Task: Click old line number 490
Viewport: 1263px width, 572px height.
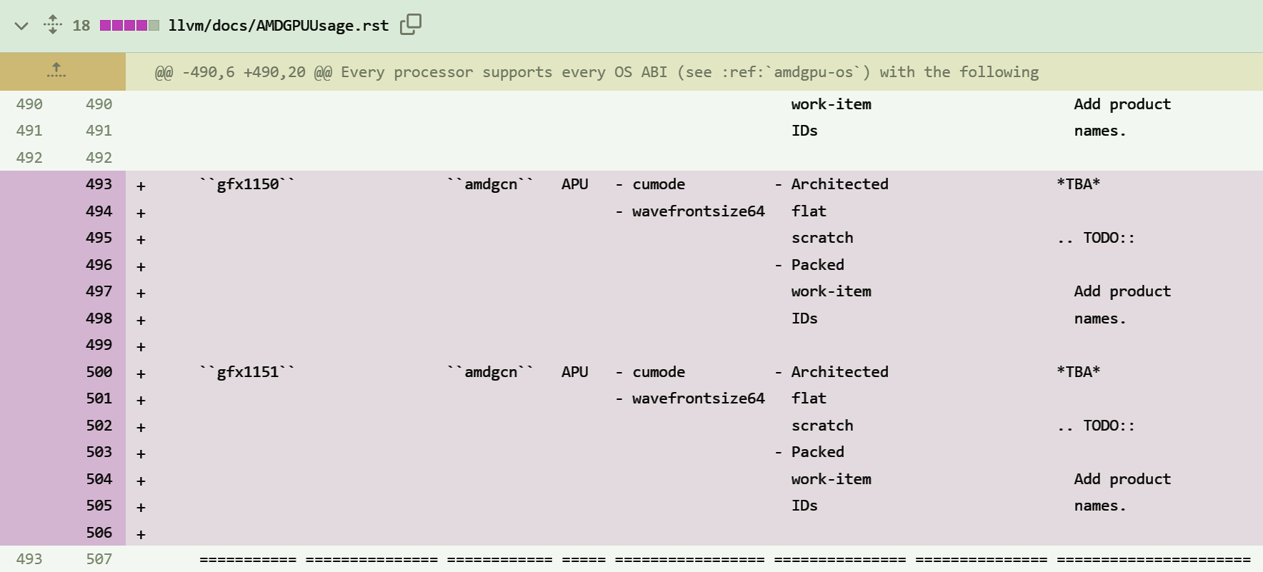Action: pos(29,104)
